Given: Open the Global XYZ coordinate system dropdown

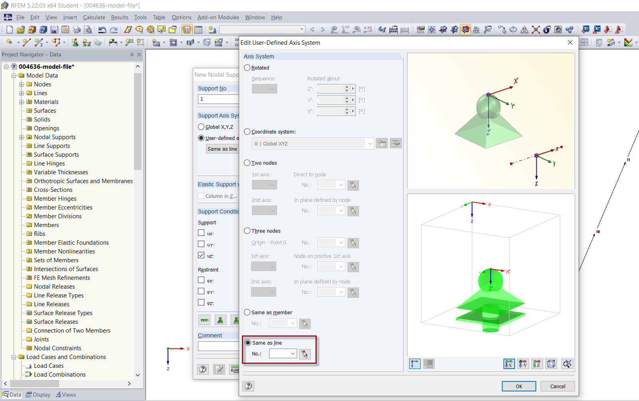Looking at the screenshot, I should point(369,144).
